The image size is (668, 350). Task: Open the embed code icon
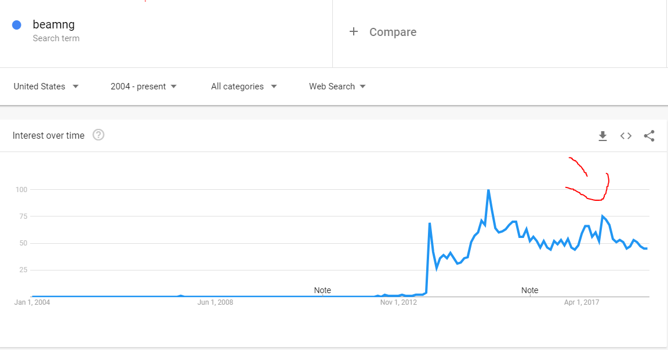[626, 136]
